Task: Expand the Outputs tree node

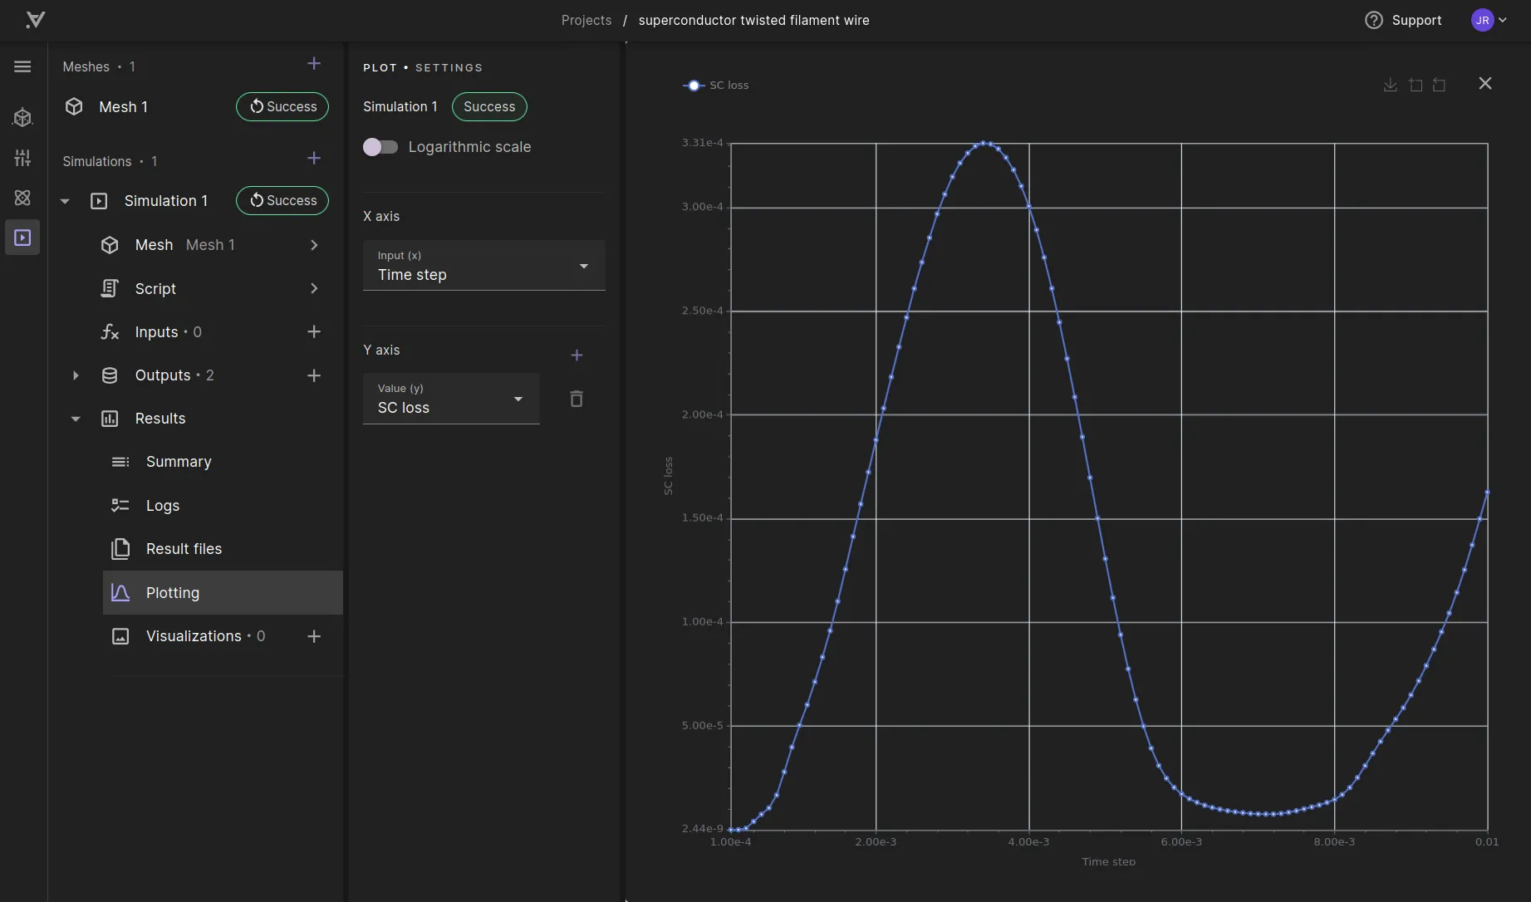Action: 76,375
